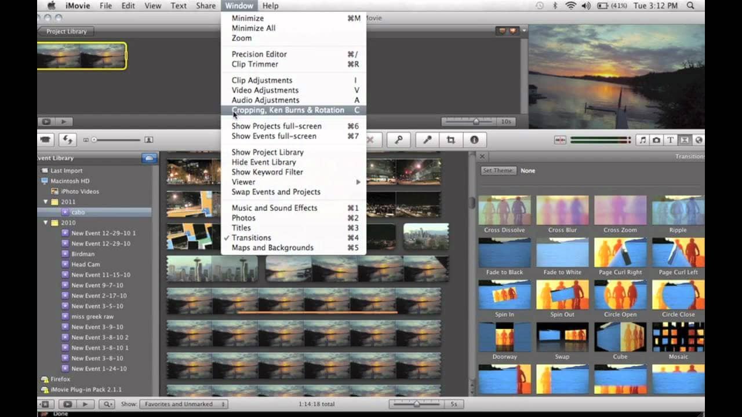
Task: Play the project from the beginning
Action: coord(64,122)
